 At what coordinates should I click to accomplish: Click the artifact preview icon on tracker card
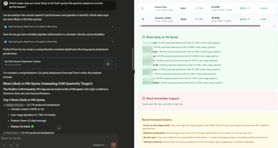coord(108,64)
